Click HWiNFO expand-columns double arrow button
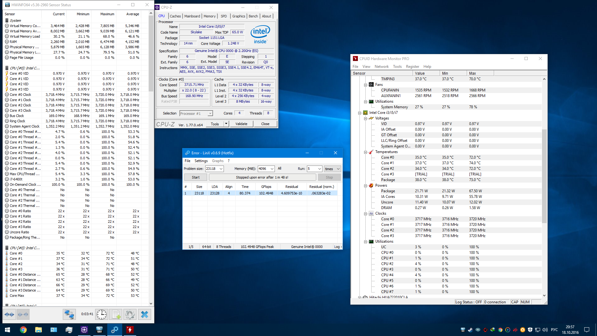Viewport: 597px width, 336px height. (x=9, y=315)
